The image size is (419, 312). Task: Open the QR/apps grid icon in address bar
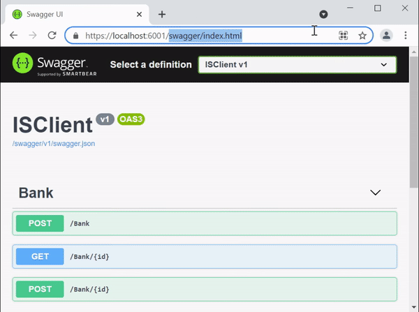[x=343, y=36]
